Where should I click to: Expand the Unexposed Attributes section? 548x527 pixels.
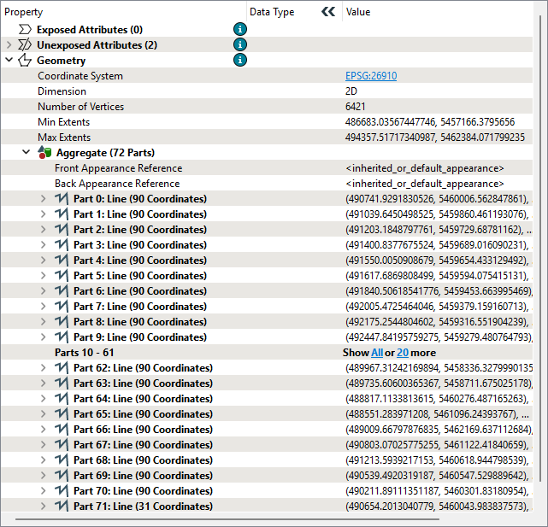coord(9,45)
